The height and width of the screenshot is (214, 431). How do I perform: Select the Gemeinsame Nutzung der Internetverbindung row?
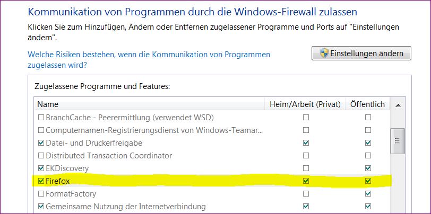pos(126,207)
